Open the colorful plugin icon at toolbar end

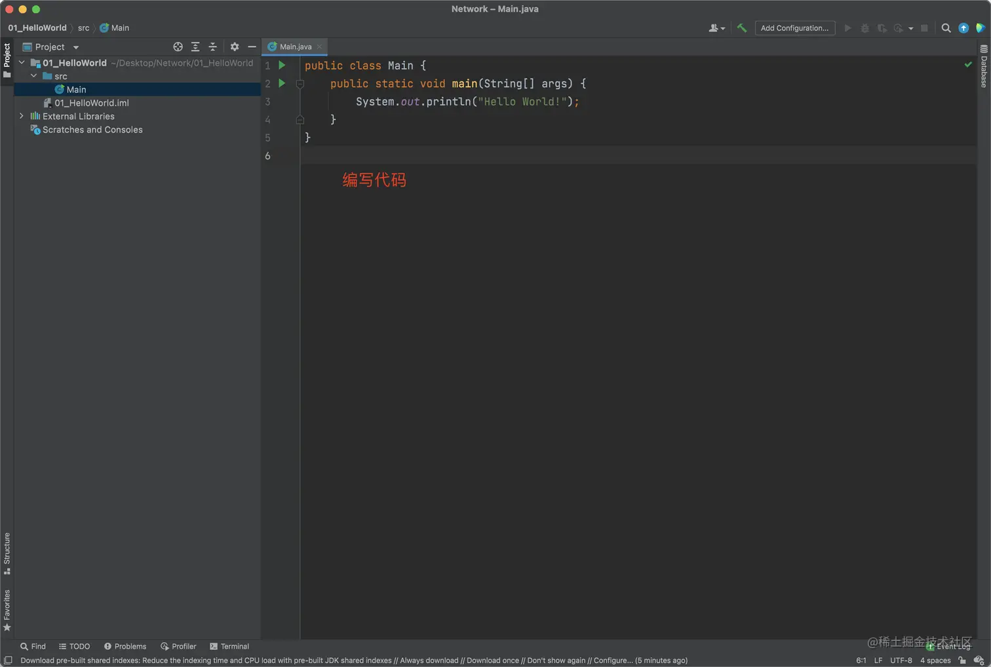(980, 28)
